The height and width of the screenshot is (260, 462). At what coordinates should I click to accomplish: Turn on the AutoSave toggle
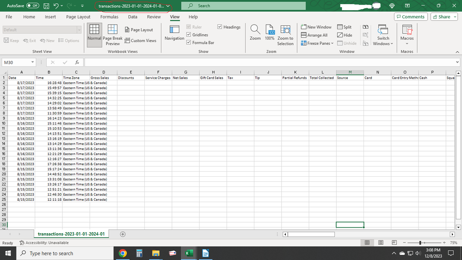point(32,6)
